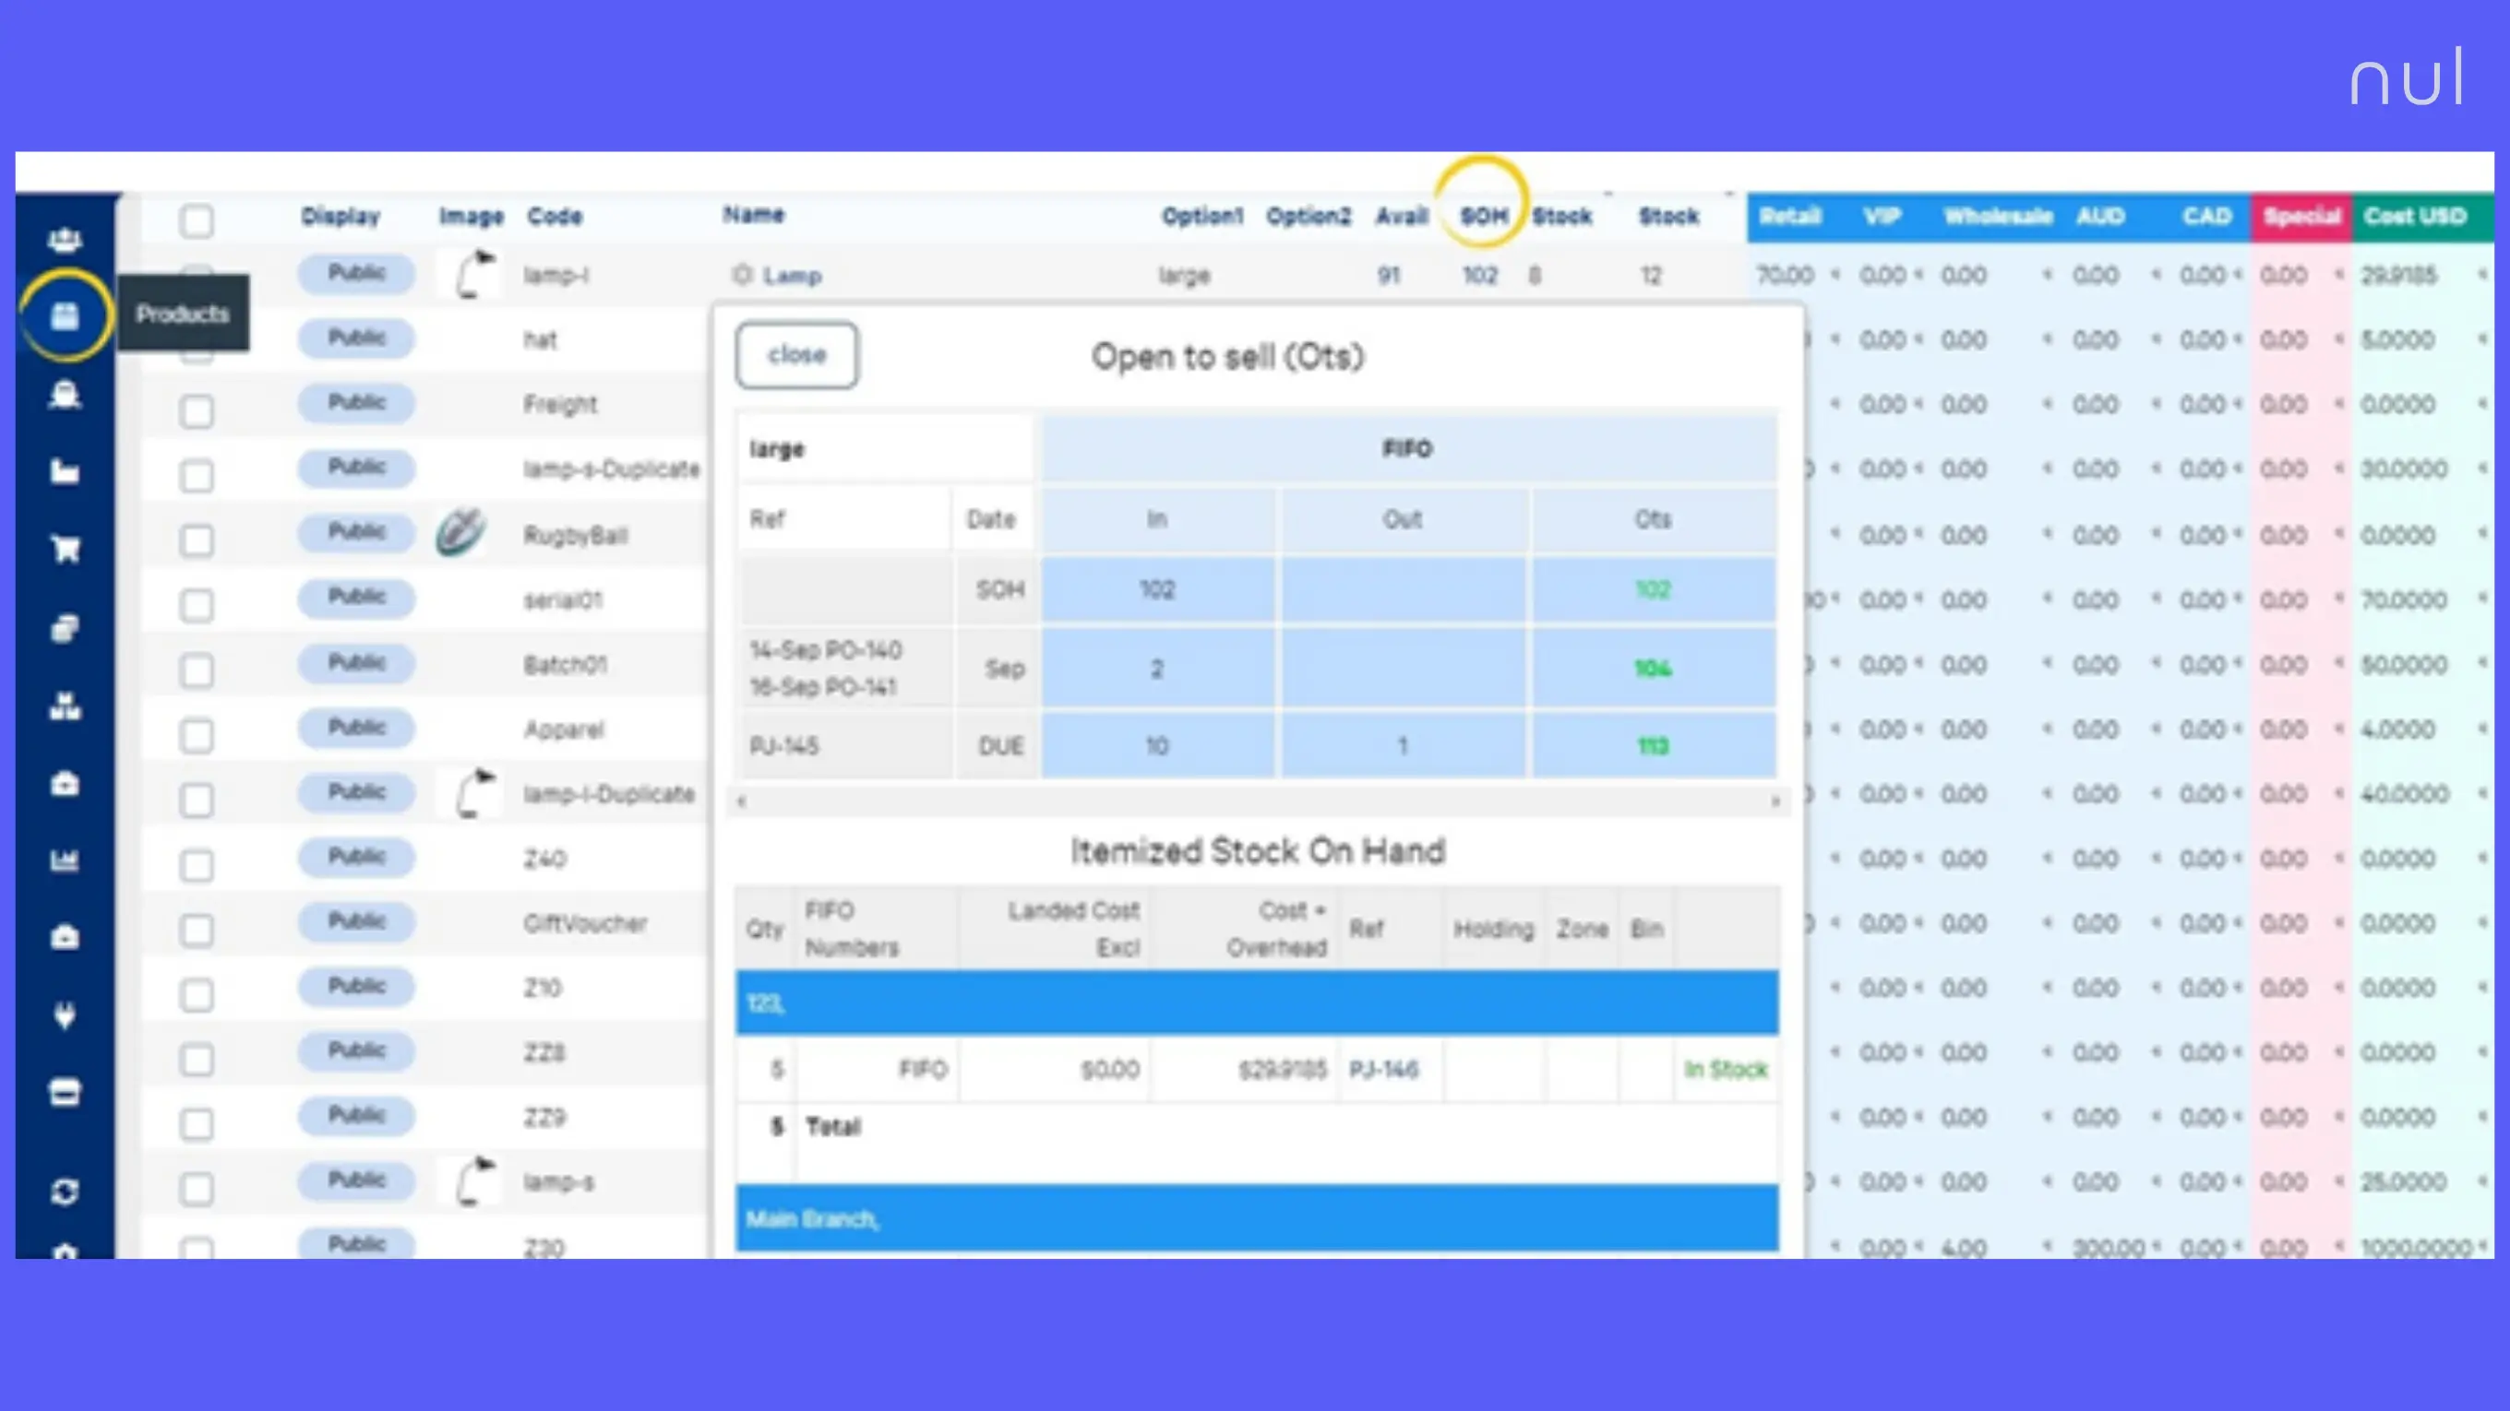Expand the Main Branch blue bar
This screenshot has height=1411, width=2510.
(x=1257, y=1218)
